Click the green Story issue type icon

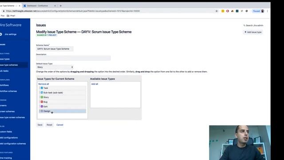pyautogui.click(x=42, y=97)
